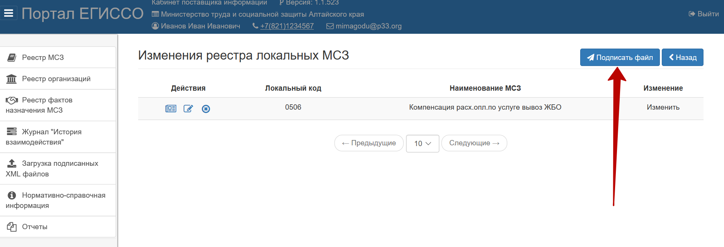This screenshot has width=724, height=247.
Task: Click the Следующие pagination button
Action: tap(474, 143)
